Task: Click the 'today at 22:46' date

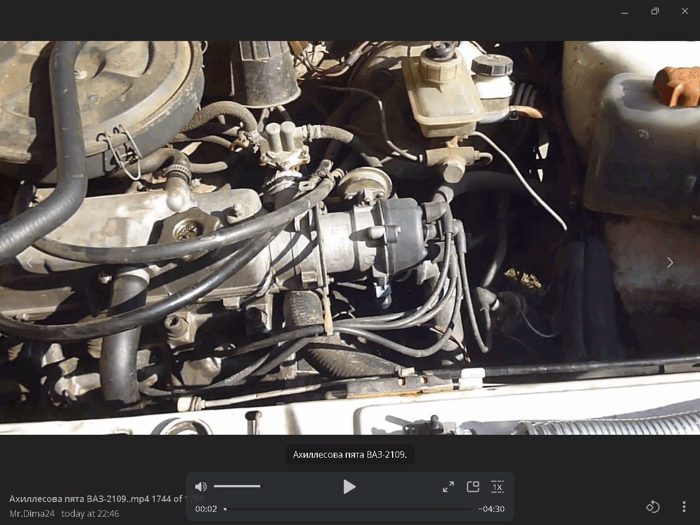Action: [x=90, y=514]
